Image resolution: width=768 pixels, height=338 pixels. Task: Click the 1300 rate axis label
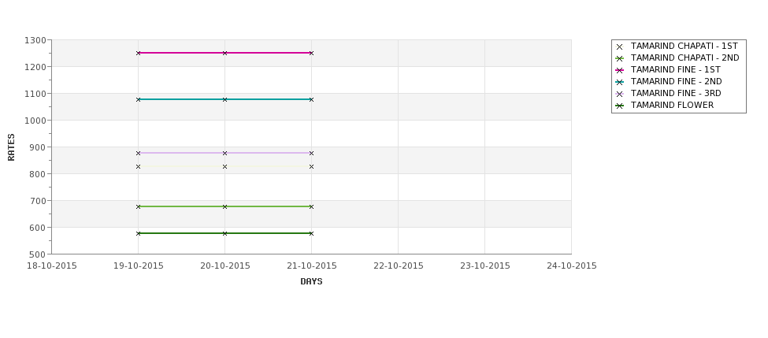(x=35, y=40)
